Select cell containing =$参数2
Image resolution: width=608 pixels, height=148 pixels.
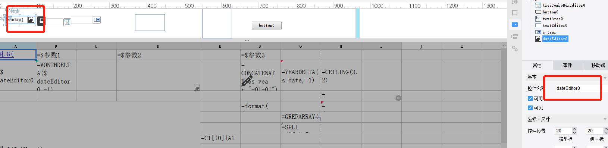[158, 55]
